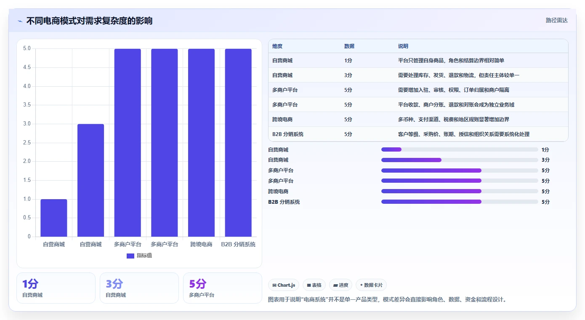Image resolution: width=585 pixels, height=320 pixels.
Task: Click the 自营商城 progress bar showing 1分
Action: pyautogui.click(x=460, y=149)
